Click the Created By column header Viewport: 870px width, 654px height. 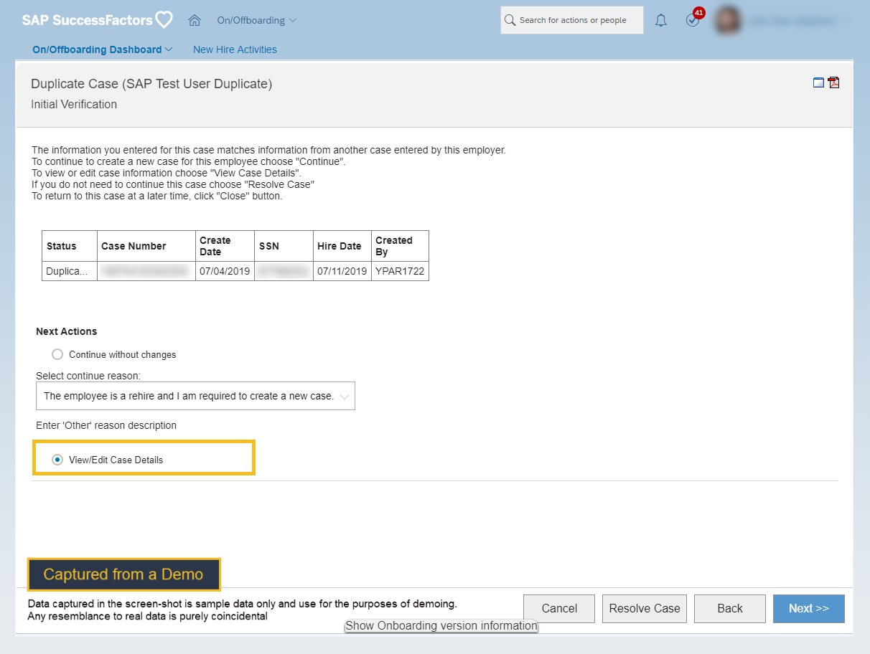coord(400,246)
